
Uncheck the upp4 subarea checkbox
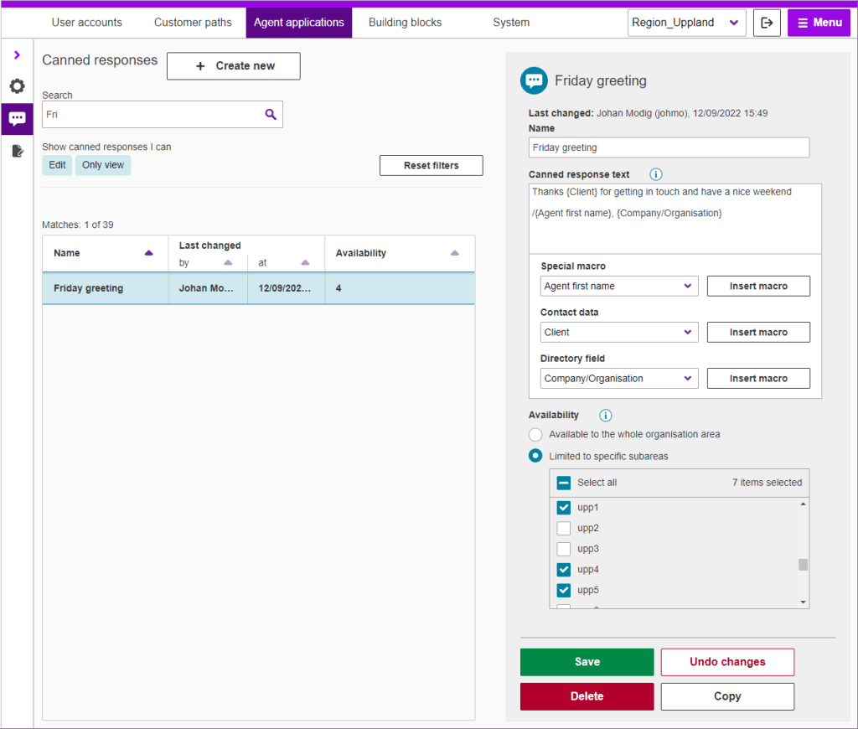[564, 570]
